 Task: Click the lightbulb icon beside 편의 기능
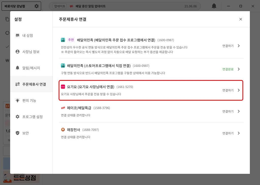(18, 100)
